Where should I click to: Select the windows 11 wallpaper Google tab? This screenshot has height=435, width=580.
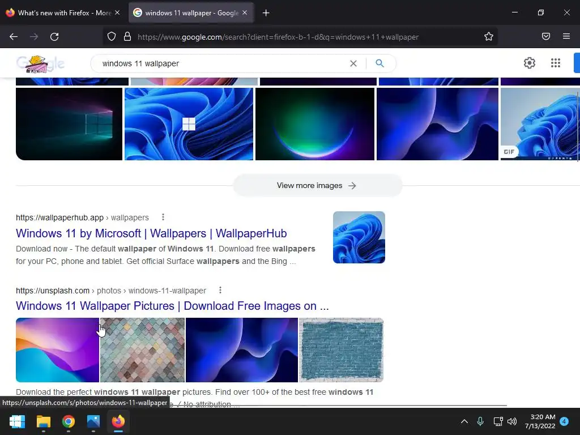pyautogui.click(x=191, y=13)
